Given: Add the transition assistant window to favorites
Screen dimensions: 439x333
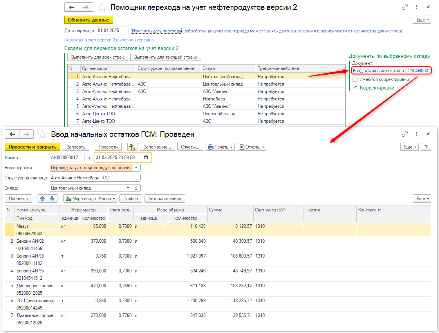Looking at the screenshot, I should coord(102,7).
